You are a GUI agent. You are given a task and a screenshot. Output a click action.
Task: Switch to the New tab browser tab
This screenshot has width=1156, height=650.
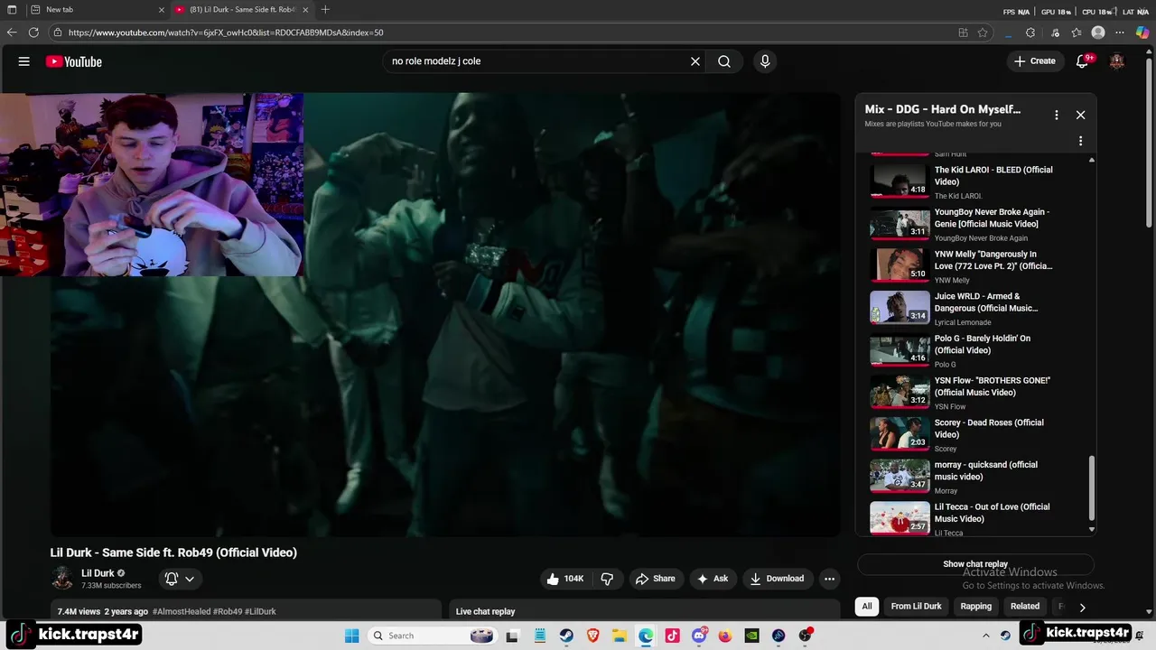click(x=97, y=10)
